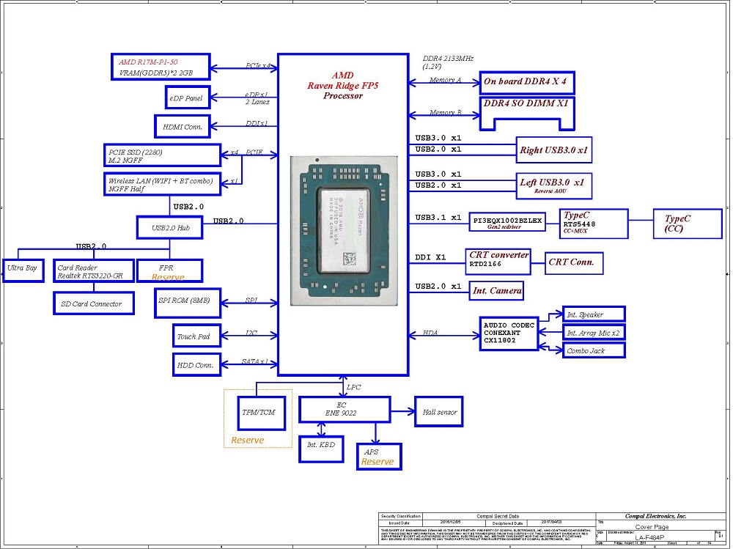The height and width of the screenshot is (549, 733).
Task: Click the CRT Conn. block
Action: click(574, 263)
